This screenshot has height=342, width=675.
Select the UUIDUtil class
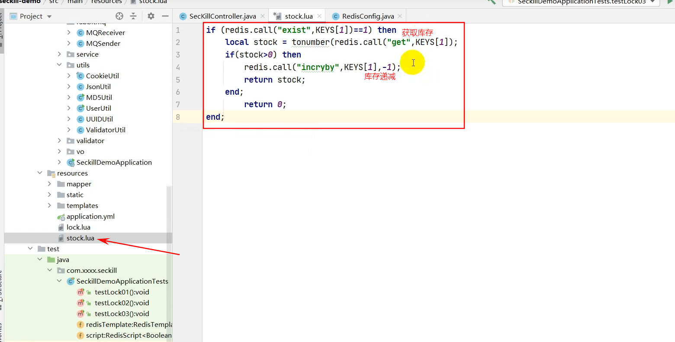100,119
